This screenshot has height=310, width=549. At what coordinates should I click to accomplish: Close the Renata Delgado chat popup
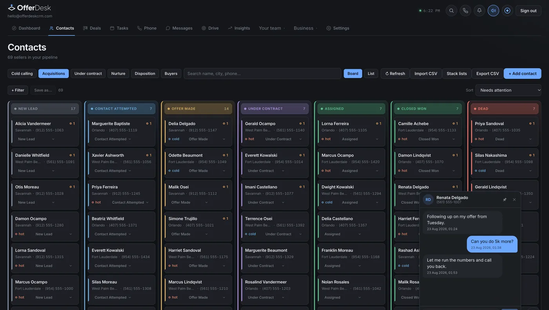click(x=514, y=200)
